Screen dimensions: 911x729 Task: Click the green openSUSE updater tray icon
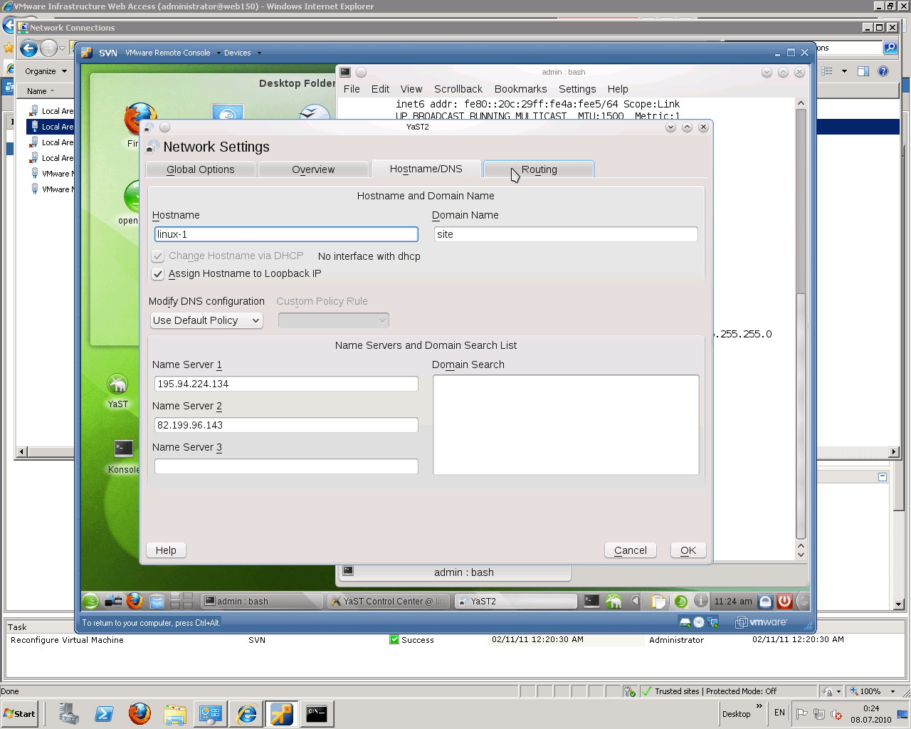click(x=680, y=602)
